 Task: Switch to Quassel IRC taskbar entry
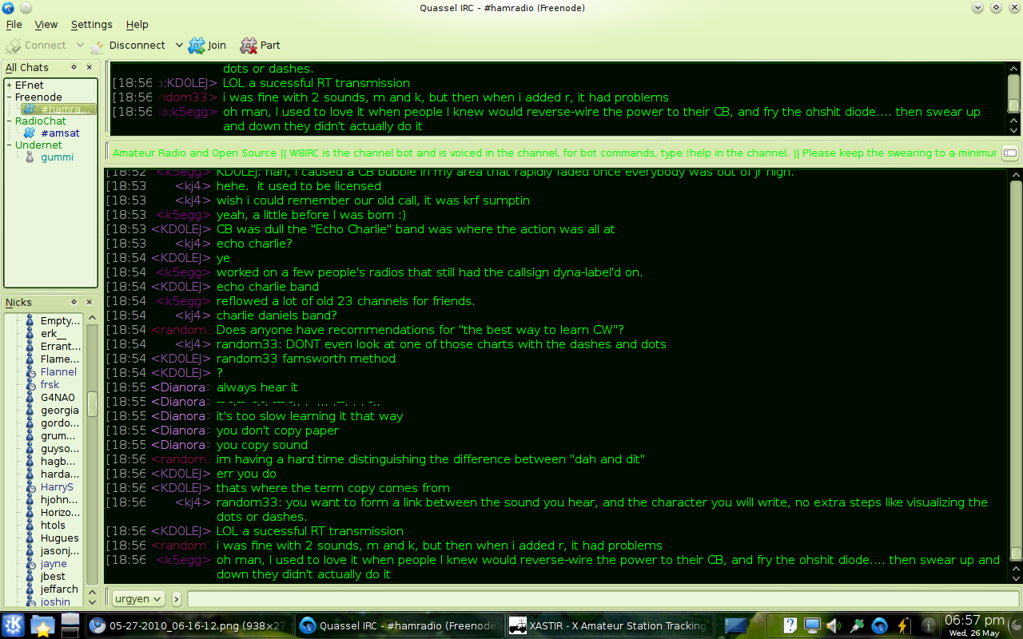click(x=400, y=625)
